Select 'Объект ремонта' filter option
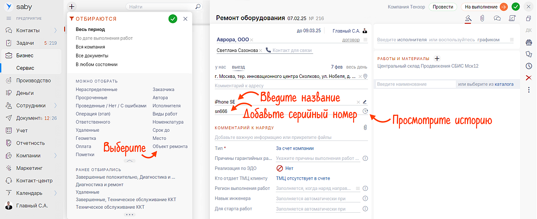The width and height of the screenshot is (537, 219). pos(170,146)
